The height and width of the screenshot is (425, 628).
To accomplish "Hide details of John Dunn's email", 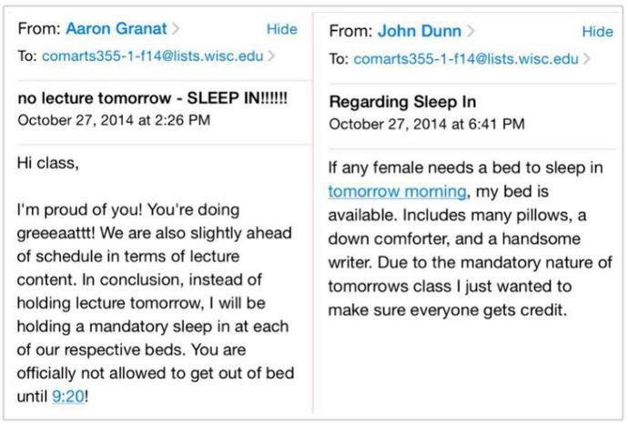I will pos(597,32).
